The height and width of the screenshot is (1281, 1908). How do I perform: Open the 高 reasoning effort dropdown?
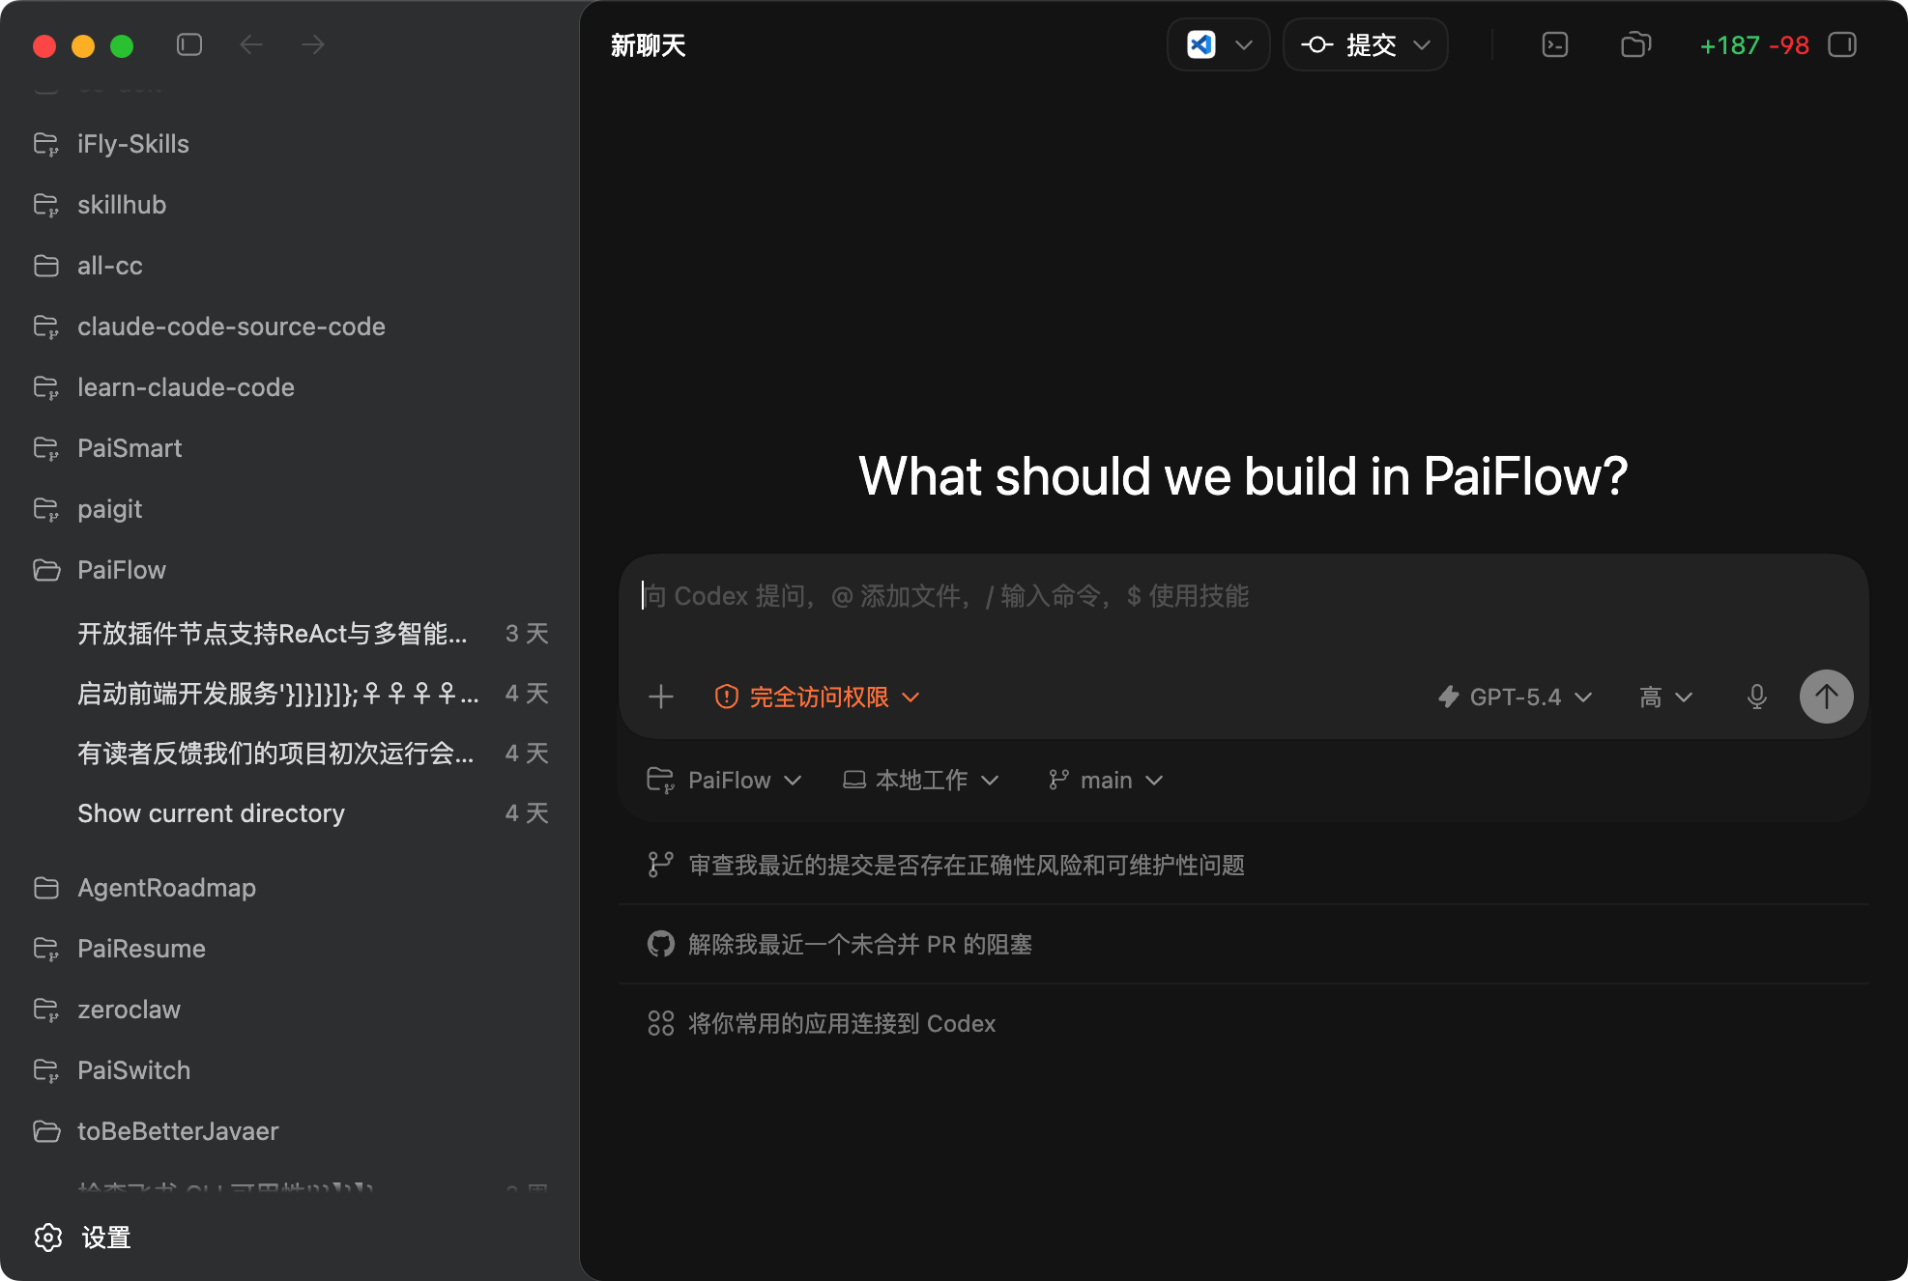pos(1665,697)
